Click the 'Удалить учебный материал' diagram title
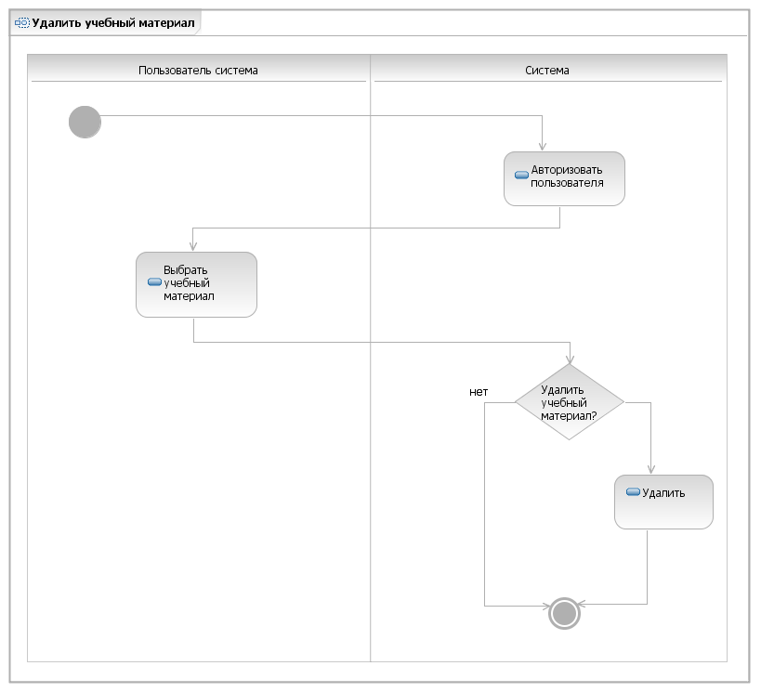761x692 pixels. click(x=113, y=23)
